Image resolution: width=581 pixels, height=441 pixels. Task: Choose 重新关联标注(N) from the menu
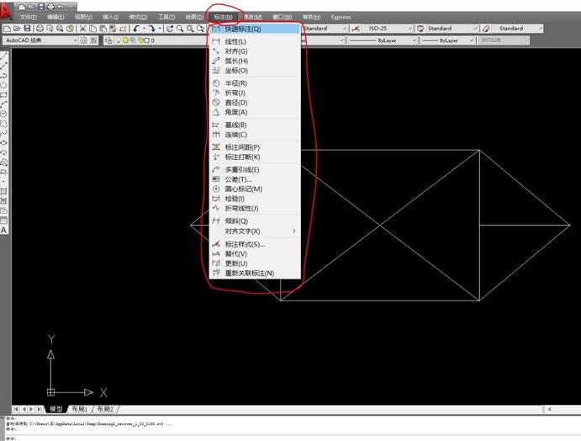coord(255,273)
